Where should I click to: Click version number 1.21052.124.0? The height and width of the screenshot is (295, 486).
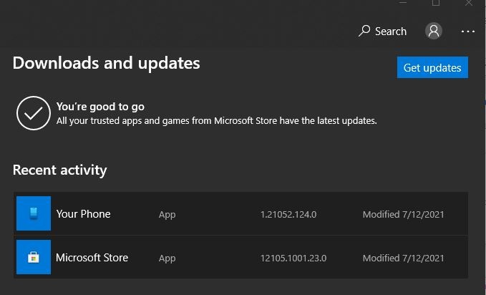[x=288, y=214]
